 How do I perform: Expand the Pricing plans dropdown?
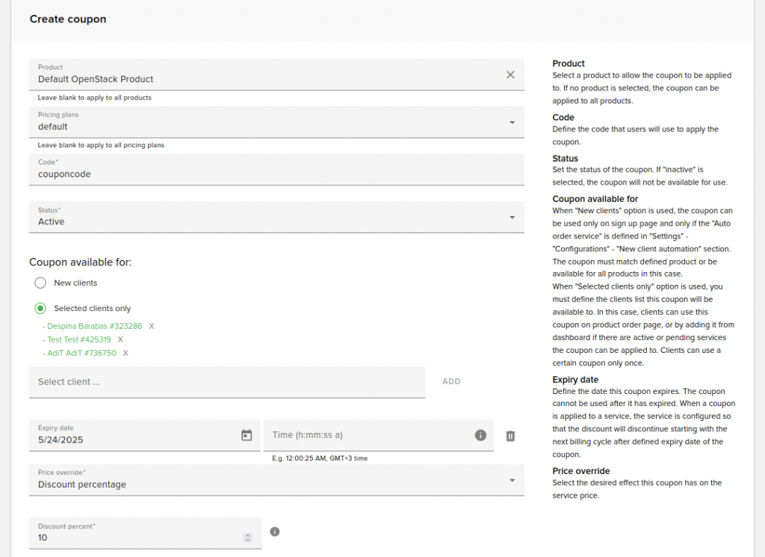coord(276,122)
